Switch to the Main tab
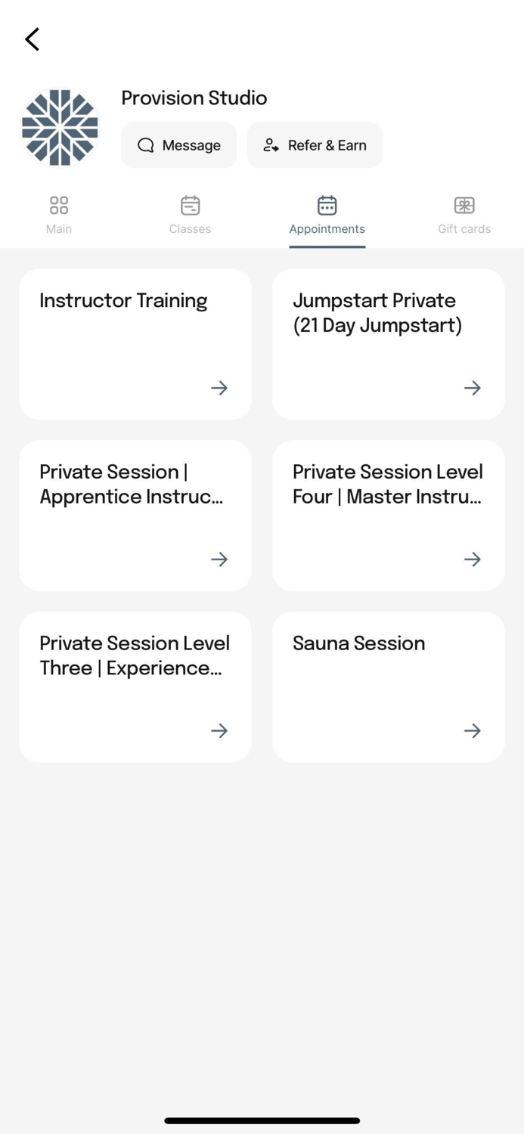Viewport: 524px width, 1134px height. click(58, 214)
